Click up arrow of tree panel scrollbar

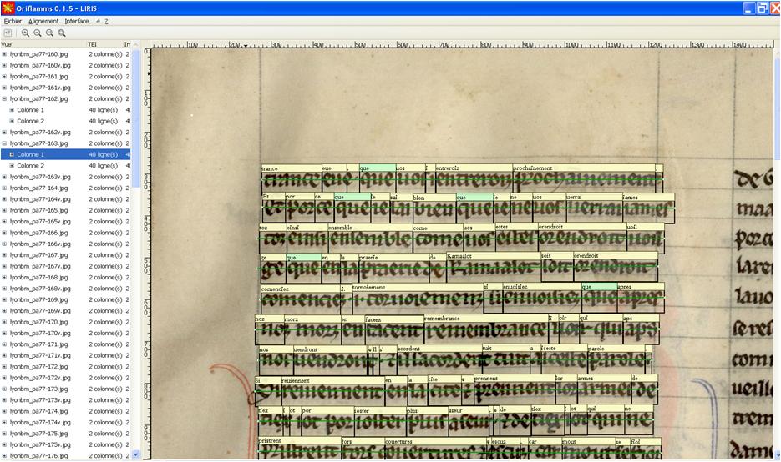click(x=136, y=45)
